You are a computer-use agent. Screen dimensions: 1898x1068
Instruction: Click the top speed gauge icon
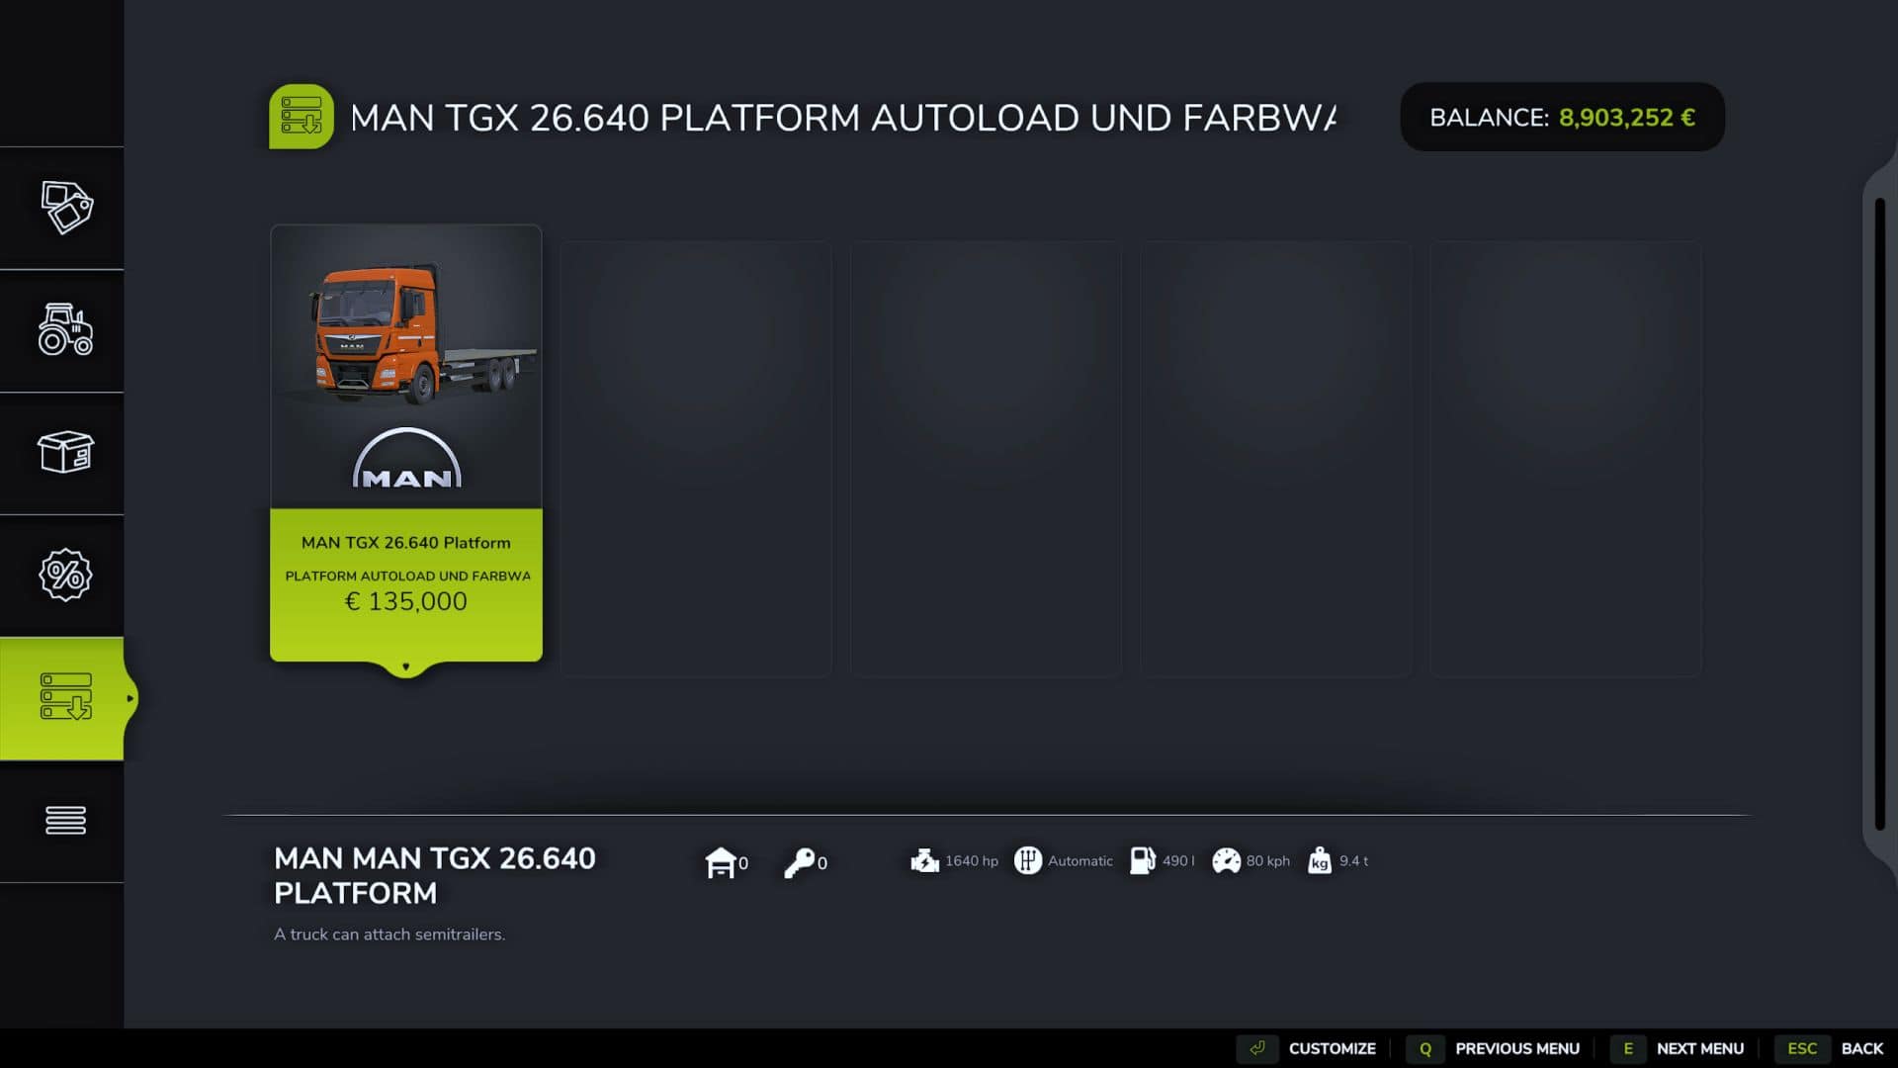[x=1228, y=860]
